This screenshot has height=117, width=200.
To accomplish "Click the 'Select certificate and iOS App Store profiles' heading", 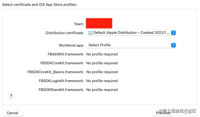I will 40,5.
